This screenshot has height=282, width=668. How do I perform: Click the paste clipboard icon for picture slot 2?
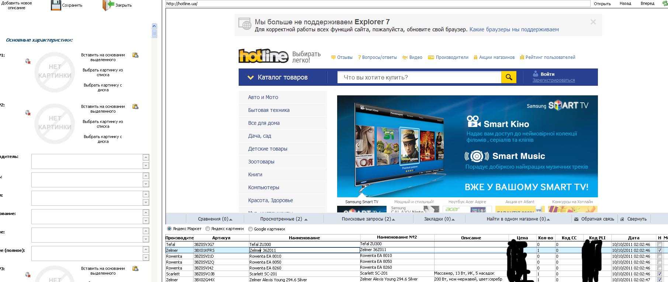pyautogui.click(x=135, y=106)
